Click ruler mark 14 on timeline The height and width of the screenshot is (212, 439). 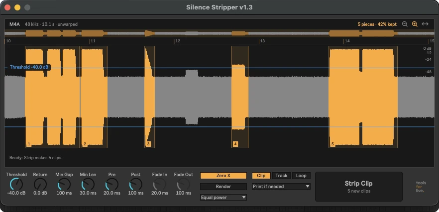click(x=347, y=41)
